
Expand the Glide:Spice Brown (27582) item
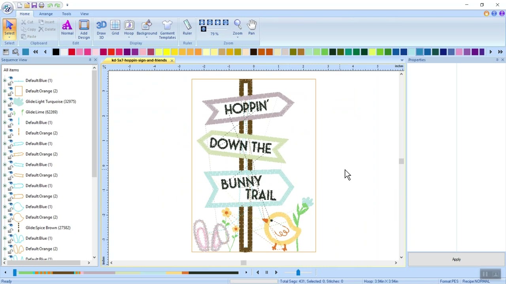tap(5, 228)
